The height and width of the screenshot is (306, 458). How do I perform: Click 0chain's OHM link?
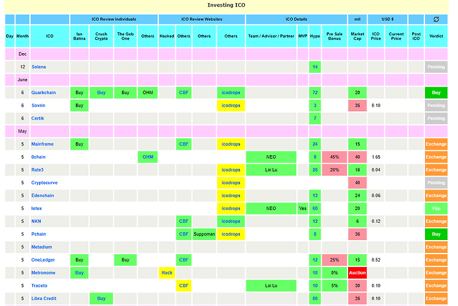click(x=148, y=157)
